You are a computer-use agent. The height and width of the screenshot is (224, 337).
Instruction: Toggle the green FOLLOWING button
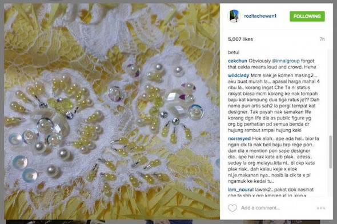coord(307,17)
